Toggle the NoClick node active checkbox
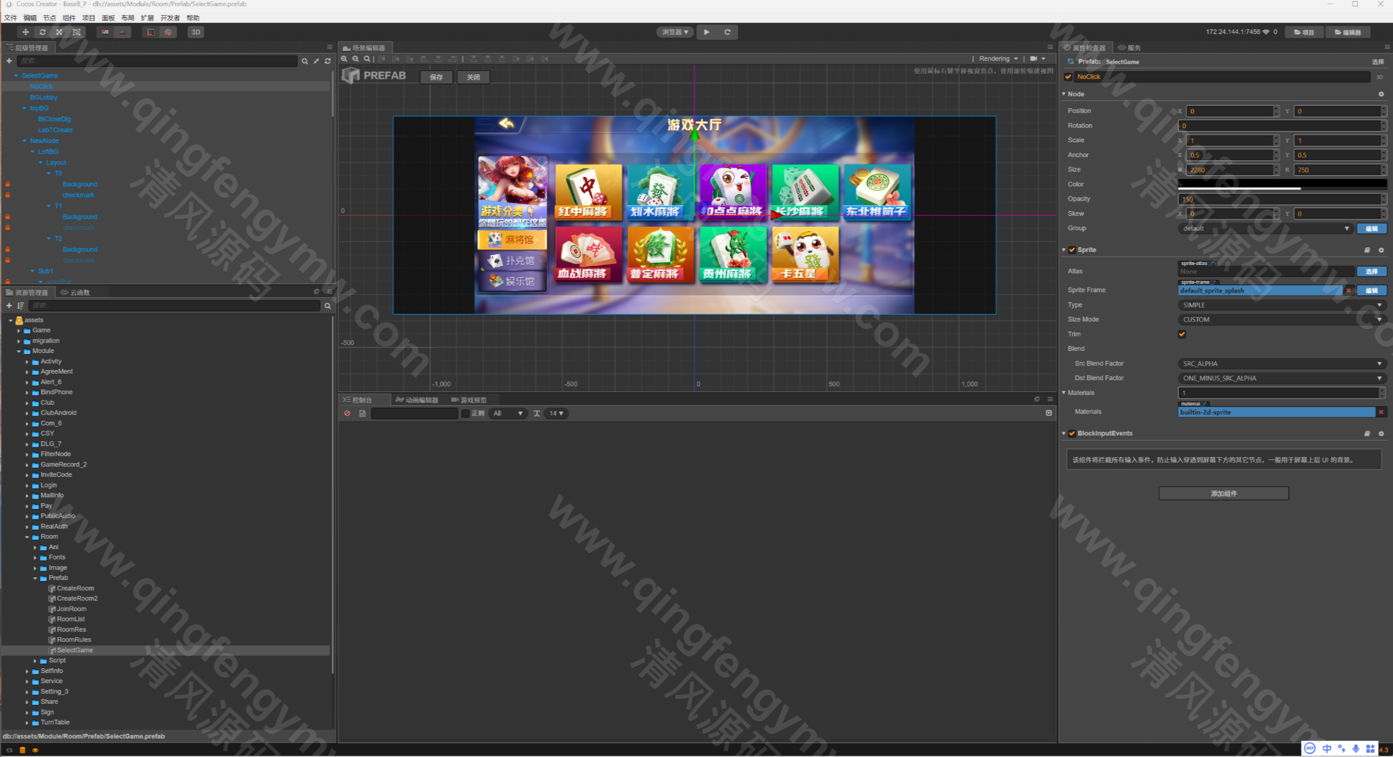The width and height of the screenshot is (1393, 757). click(x=1068, y=77)
